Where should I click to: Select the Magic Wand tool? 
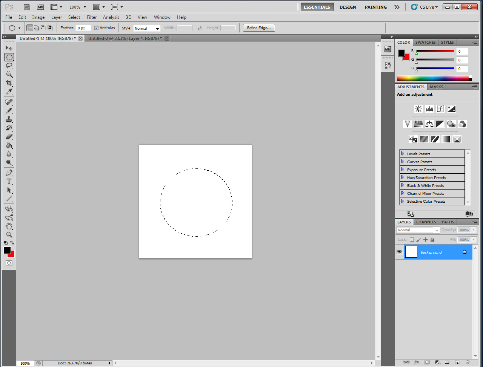9,74
